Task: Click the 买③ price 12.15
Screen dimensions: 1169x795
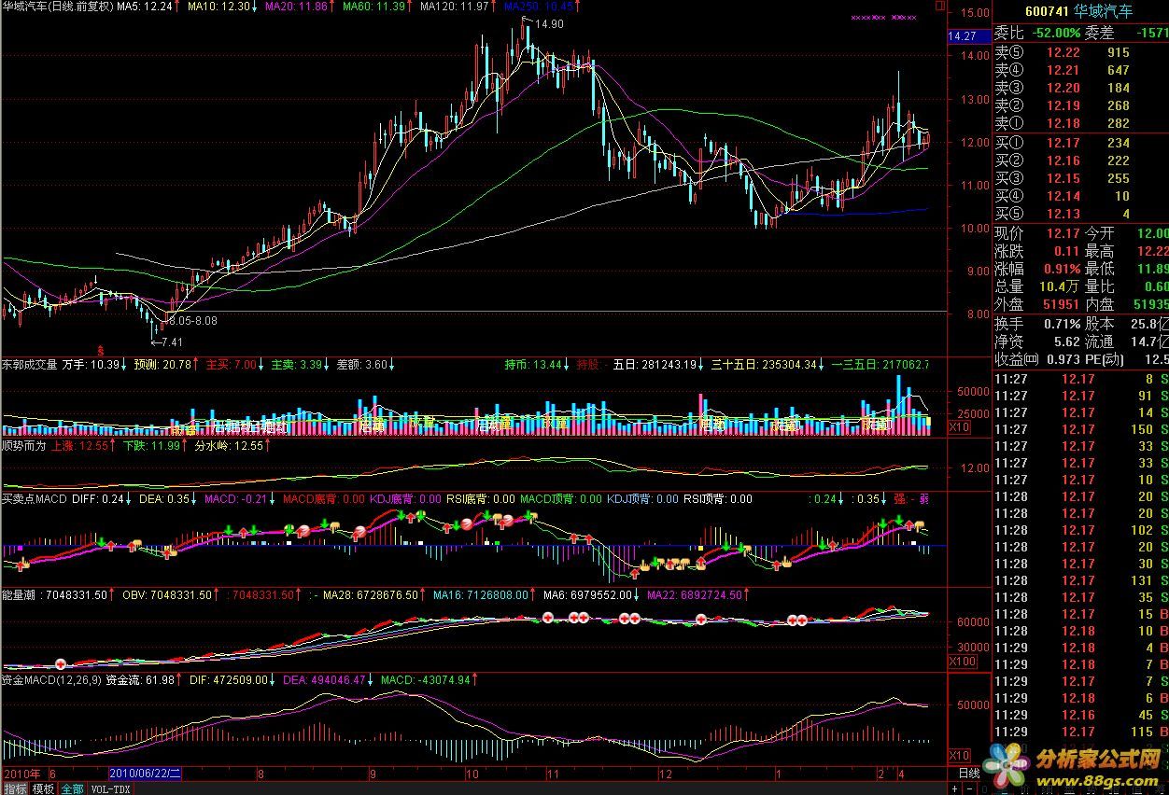Action: pos(1063,178)
